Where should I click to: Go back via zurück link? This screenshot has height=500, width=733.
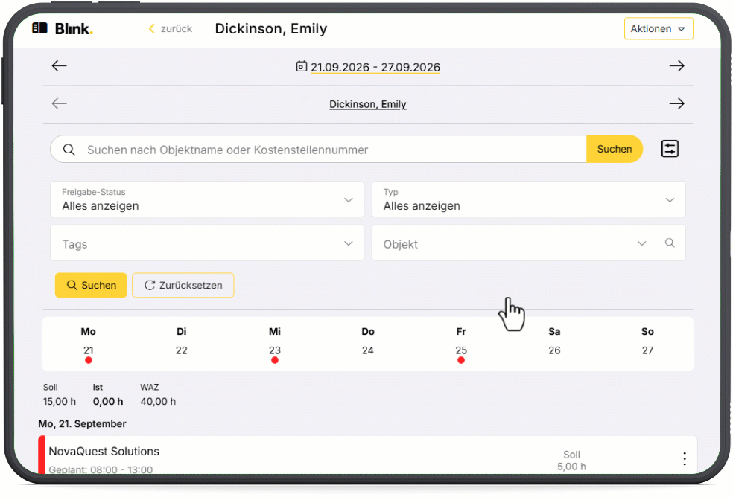[170, 29]
